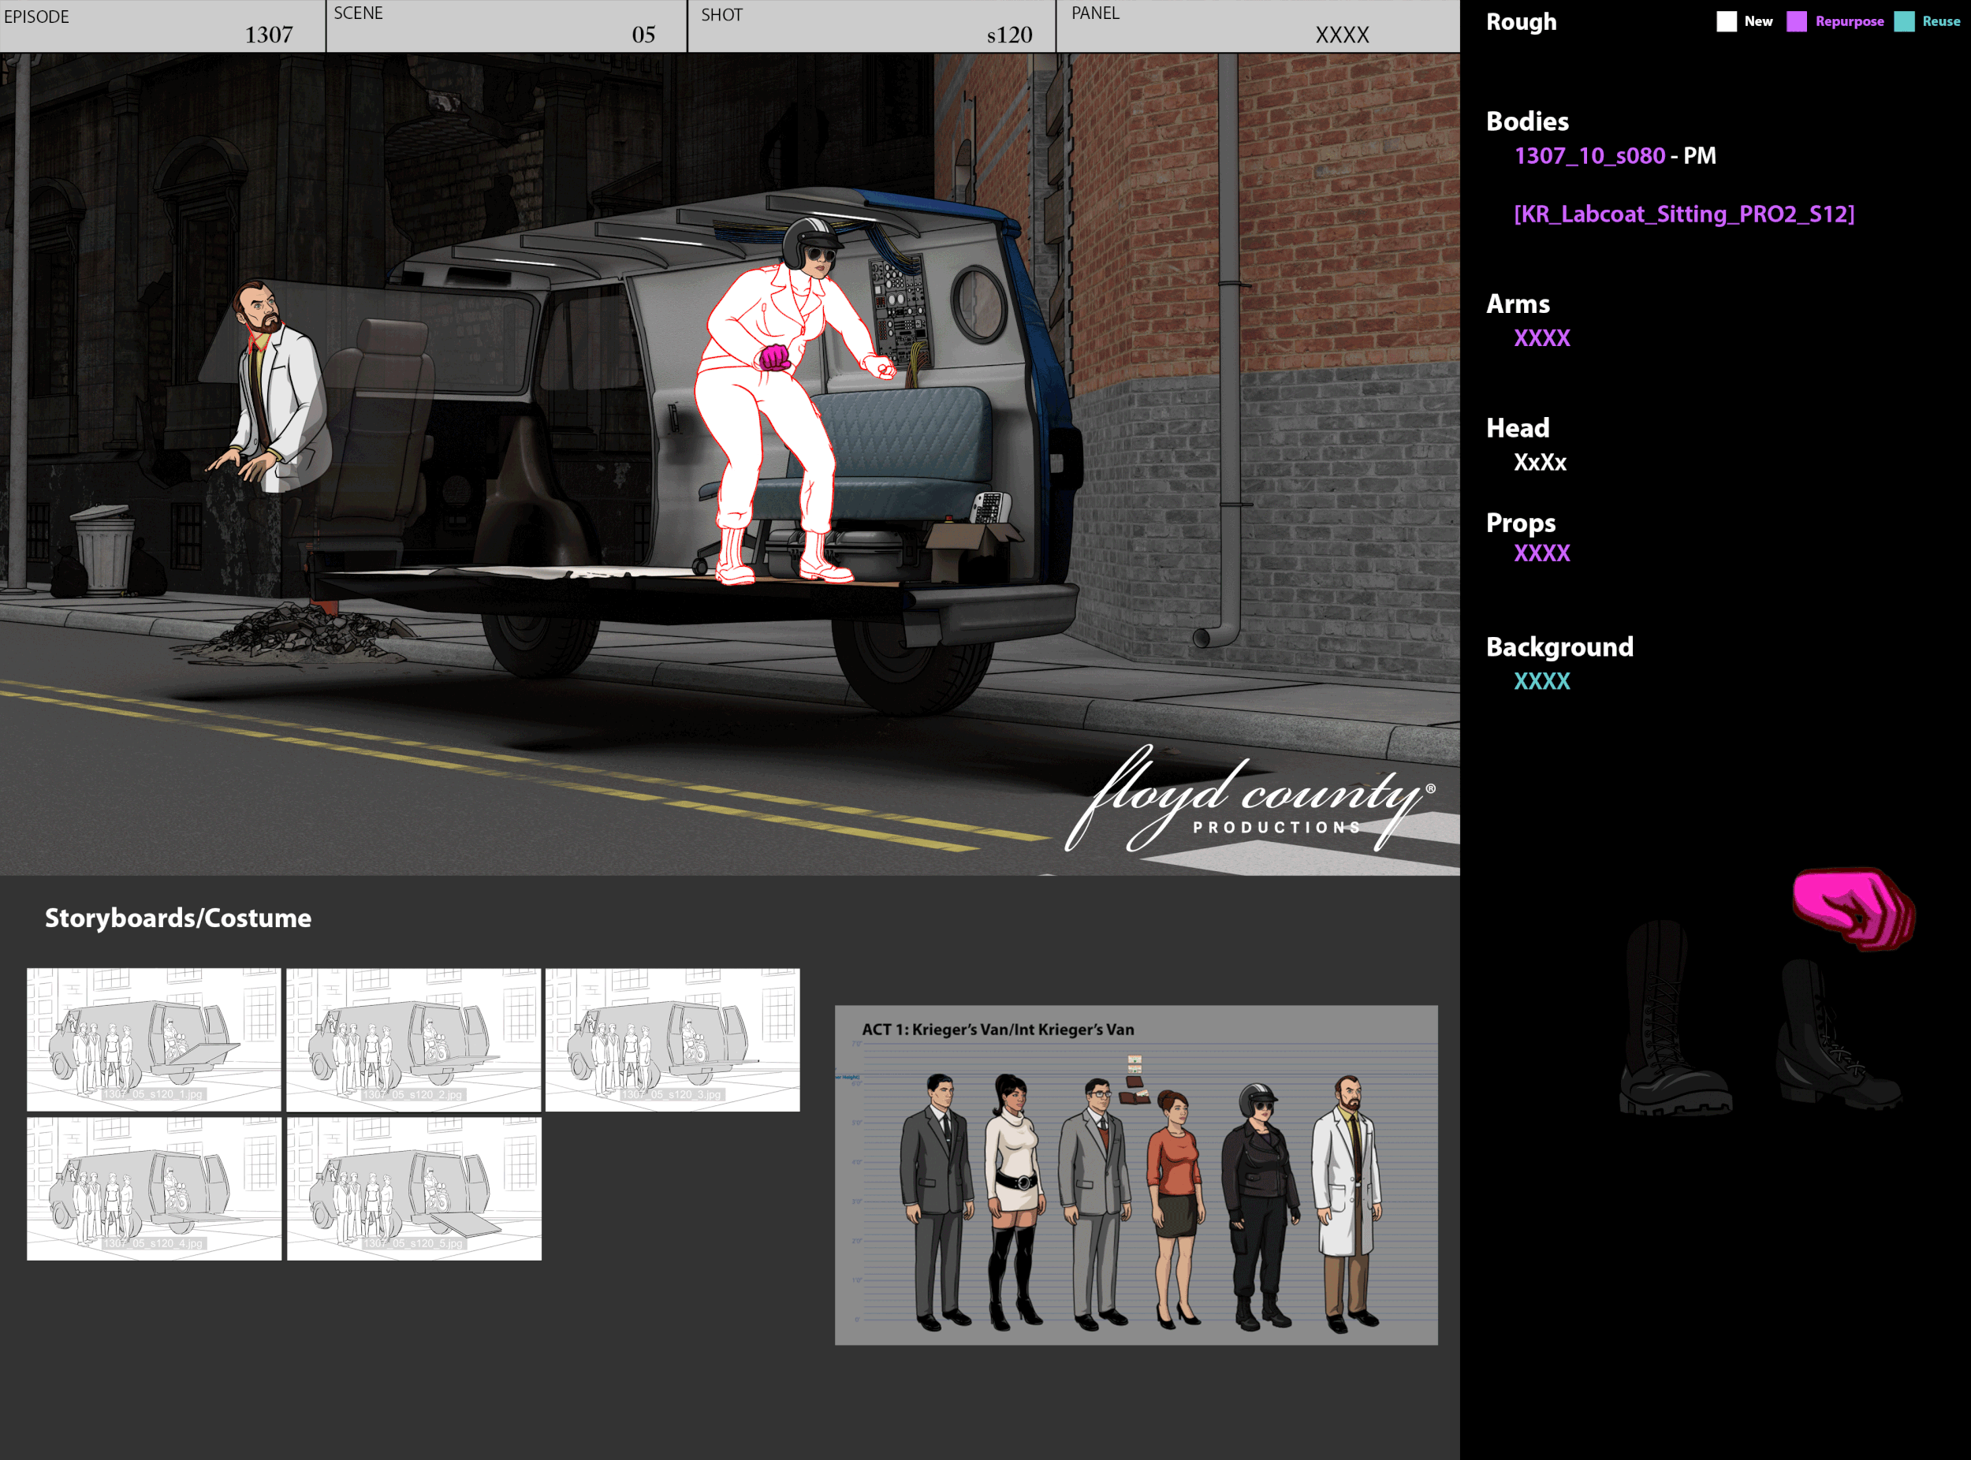Viewport: 1971px width, 1460px height.
Task: Open the ACT 1 Krieger's Van costume lineup
Action: point(1136,1175)
